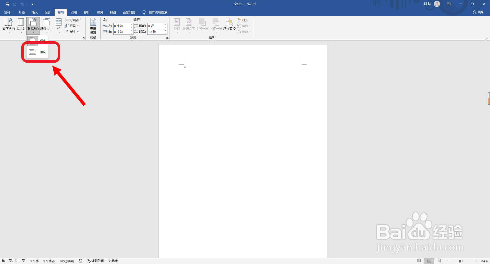
Task: Click word count 0个字 in status bar
Action: (x=34, y=261)
